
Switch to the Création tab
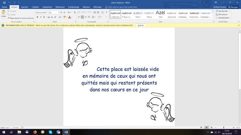click(x=35, y=7)
